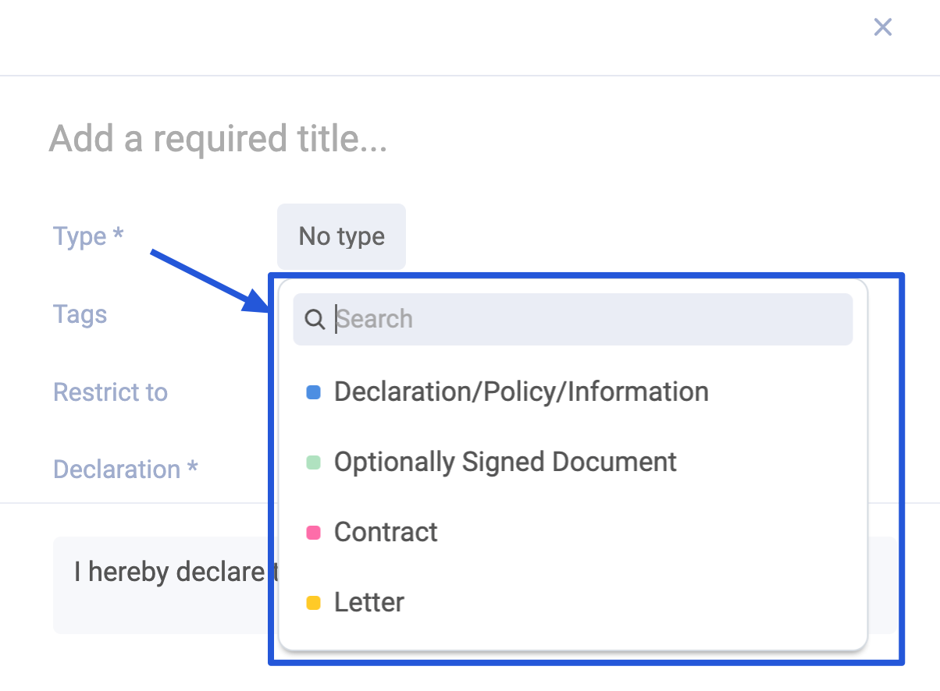The height and width of the screenshot is (691, 940).
Task: Close the dialog with the X icon
Action: coord(882,27)
